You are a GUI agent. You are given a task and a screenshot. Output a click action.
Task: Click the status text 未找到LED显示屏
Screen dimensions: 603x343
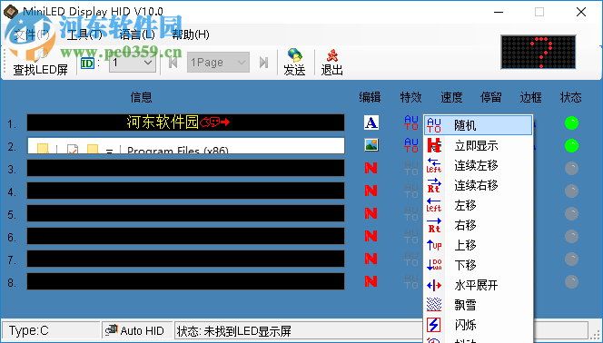tap(247, 331)
